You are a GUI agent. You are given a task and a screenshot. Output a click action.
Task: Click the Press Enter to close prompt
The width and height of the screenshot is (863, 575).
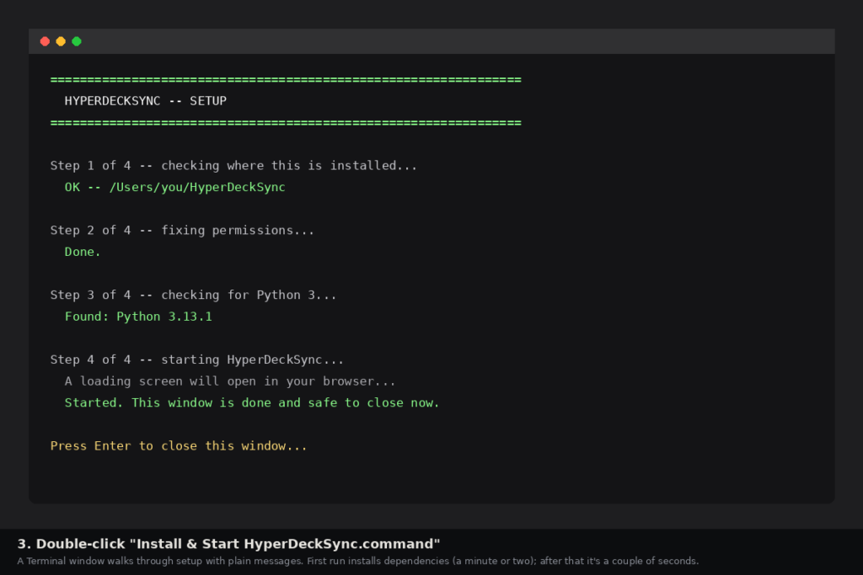[179, 446]
